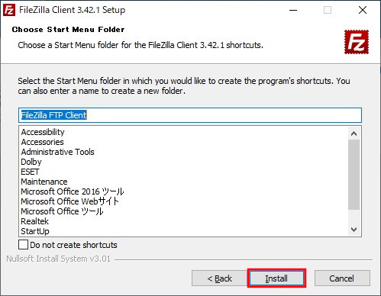Click the list scrollbar up arrow
This screenshot has width=381, height=296.
coord(354,134)
